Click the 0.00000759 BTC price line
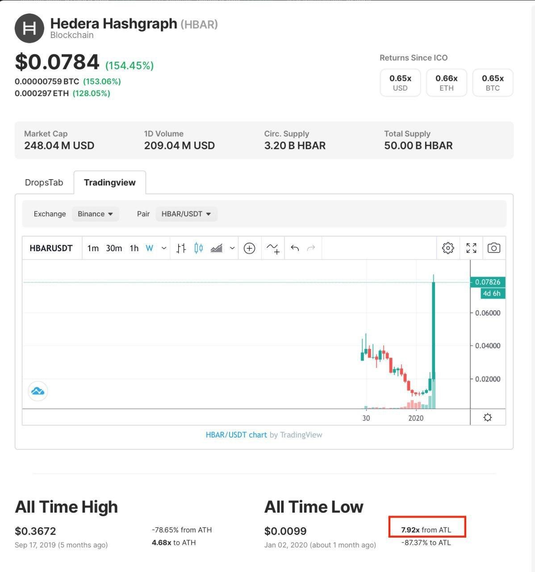 (68, 81)
